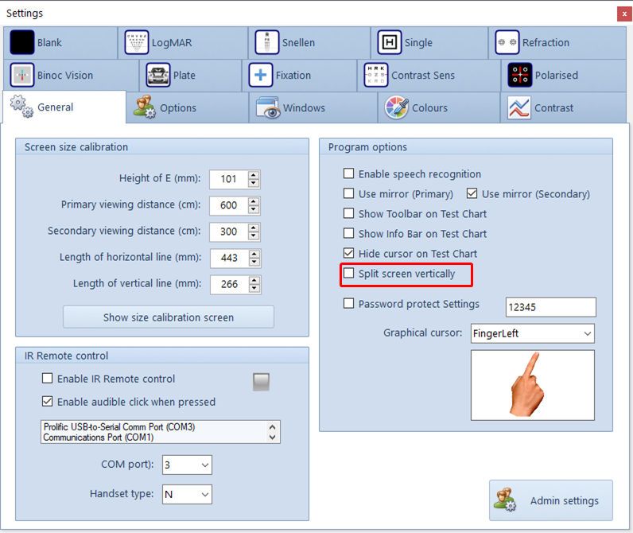
Task: Click the Single letter tab icon
Action: click(x=390, y=43)
